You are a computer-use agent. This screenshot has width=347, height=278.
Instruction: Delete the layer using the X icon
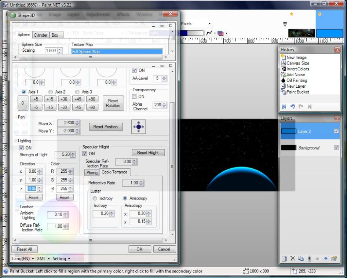point(292,259)
